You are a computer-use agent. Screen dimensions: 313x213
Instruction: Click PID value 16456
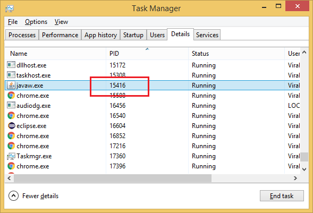click(x=117, y=106)
